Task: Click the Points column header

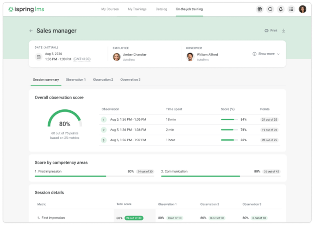Action: pos(265,109)
